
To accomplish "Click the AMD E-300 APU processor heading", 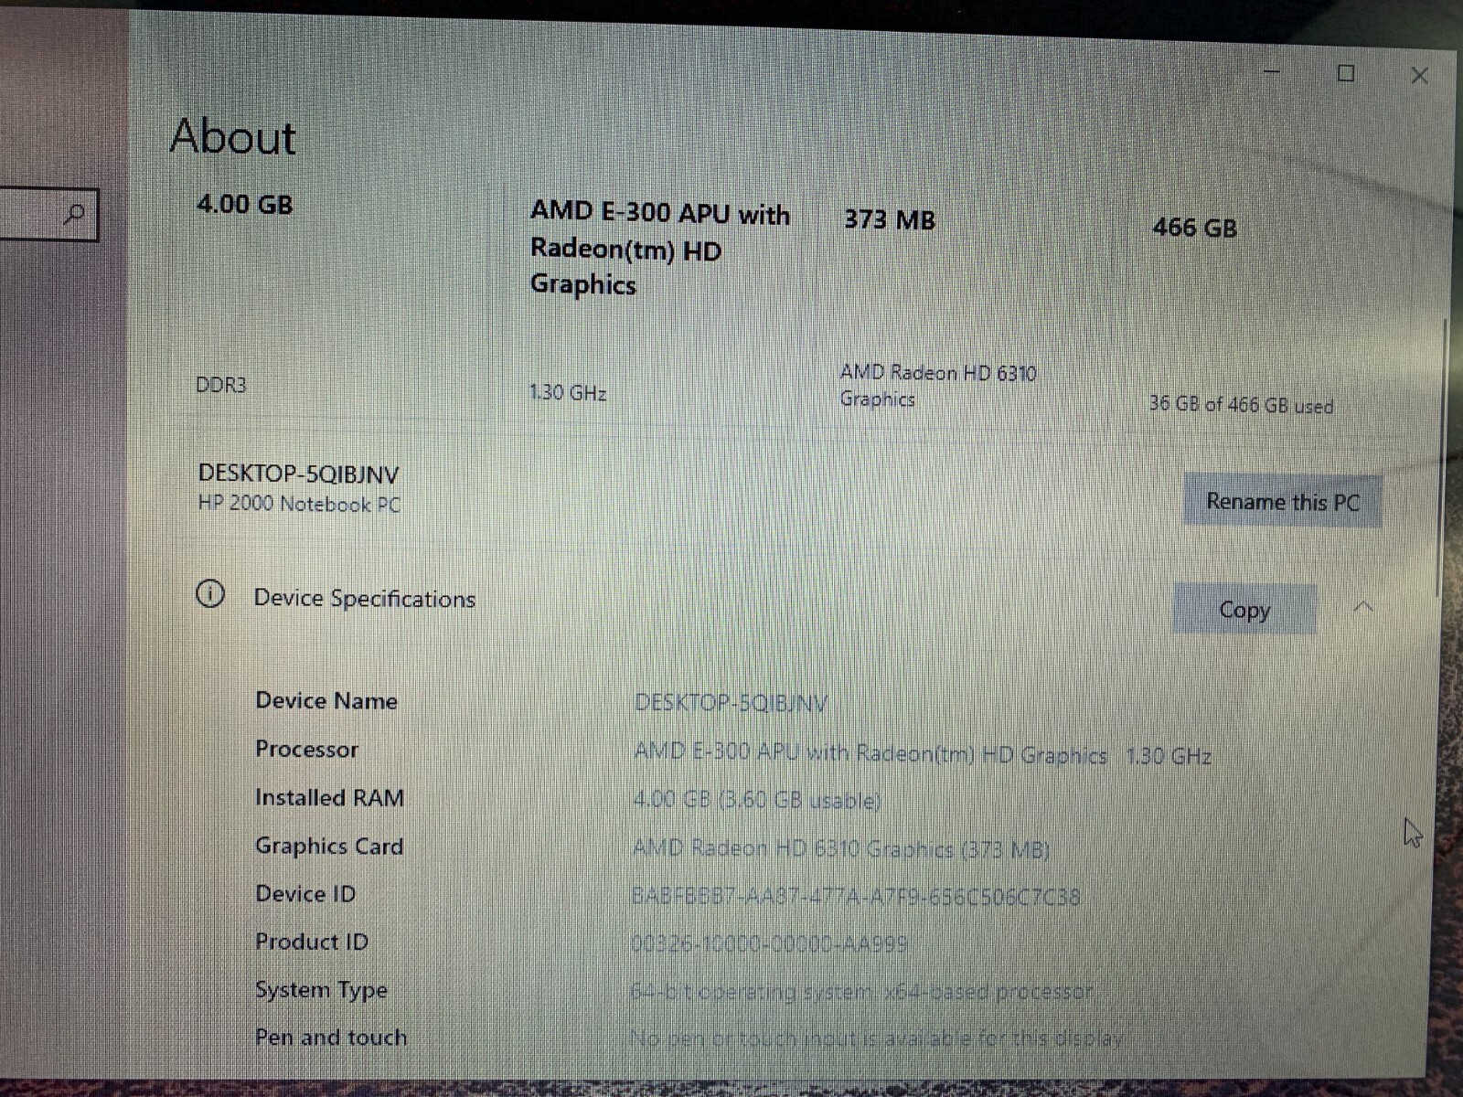I will pyautogui.click(x=660, y=248).
